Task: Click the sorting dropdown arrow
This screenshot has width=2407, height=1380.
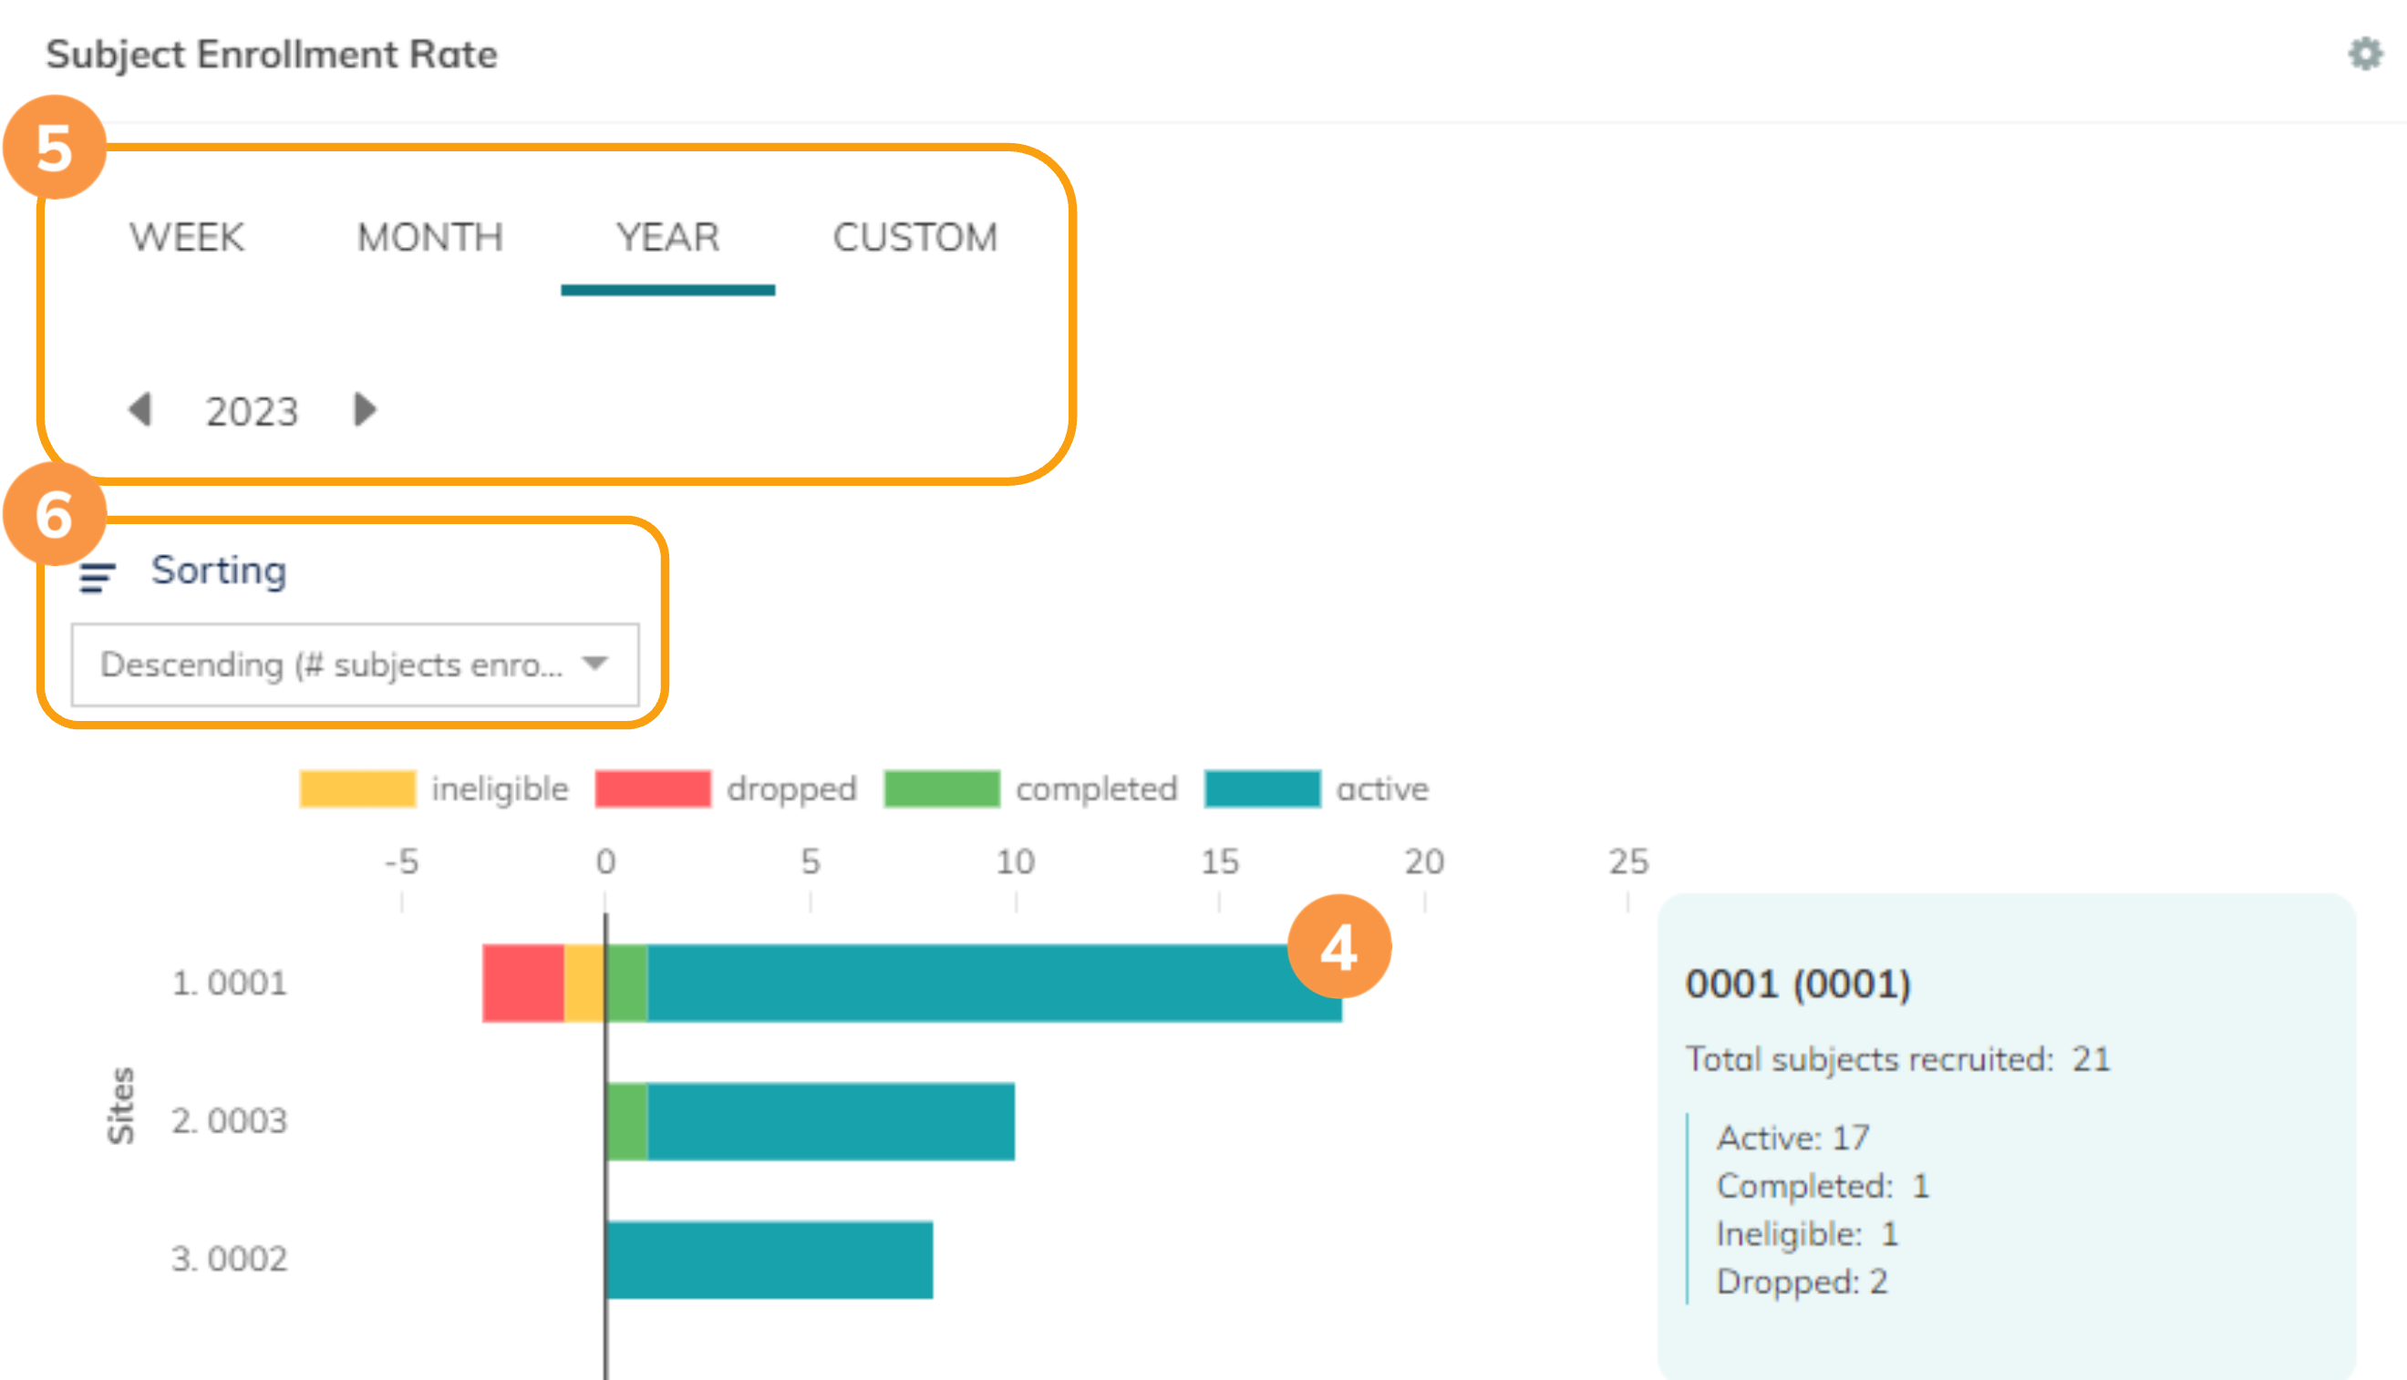Action: (595, 663)
